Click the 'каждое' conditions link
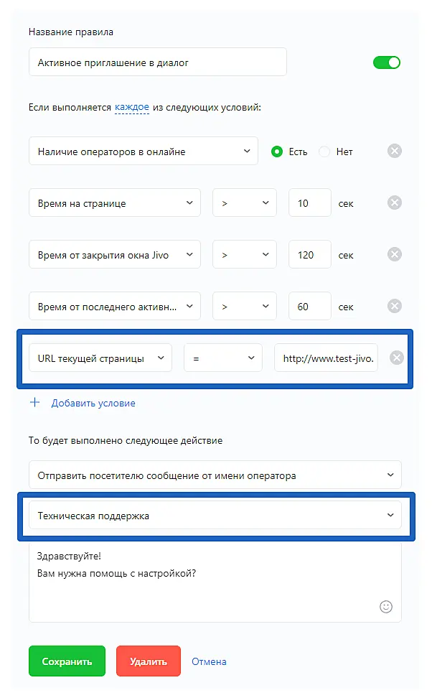This screenshot has width=432, height=698. point(132,108)
